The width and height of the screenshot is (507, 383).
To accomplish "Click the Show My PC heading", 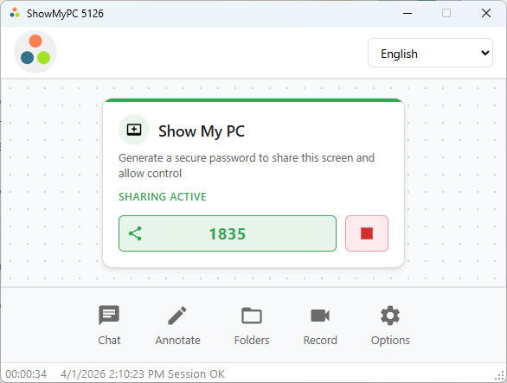I will 202,131.
